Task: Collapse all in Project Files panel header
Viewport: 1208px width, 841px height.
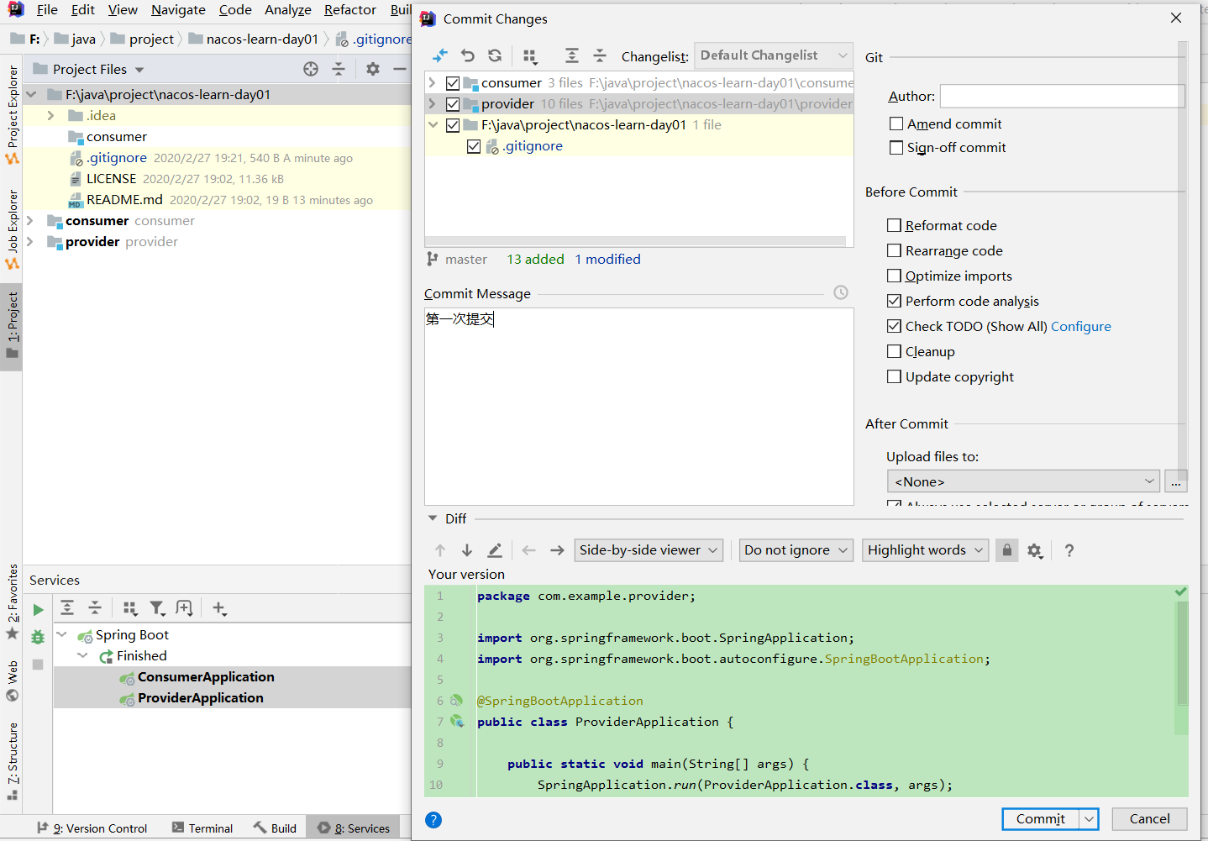Action: pyautogui.click(x=339, y=69)
